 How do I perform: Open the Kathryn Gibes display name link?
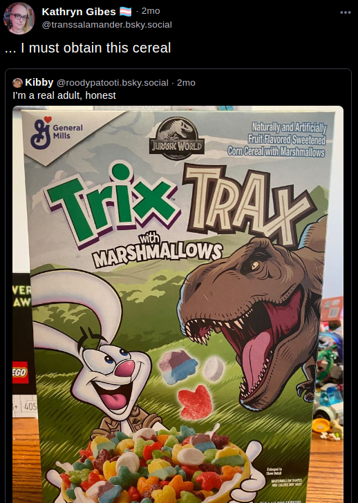(79, 12)
